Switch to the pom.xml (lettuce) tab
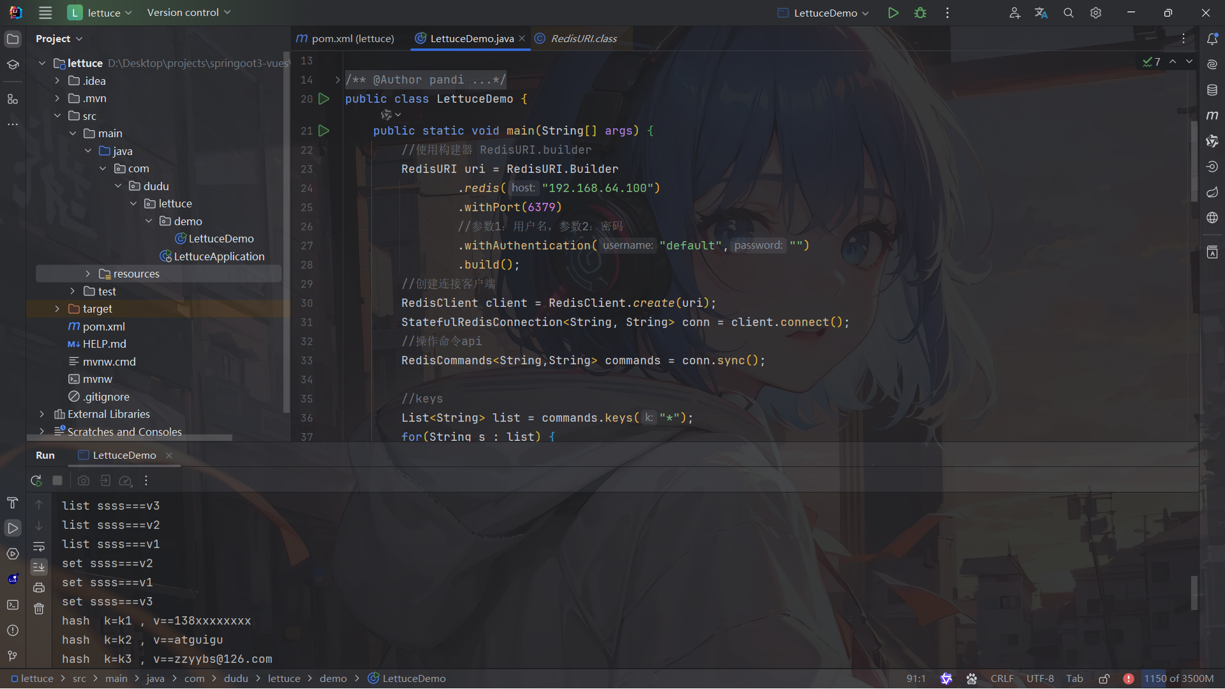The height and width of the screenshot is (689, 1225). (x=345, y=38)
